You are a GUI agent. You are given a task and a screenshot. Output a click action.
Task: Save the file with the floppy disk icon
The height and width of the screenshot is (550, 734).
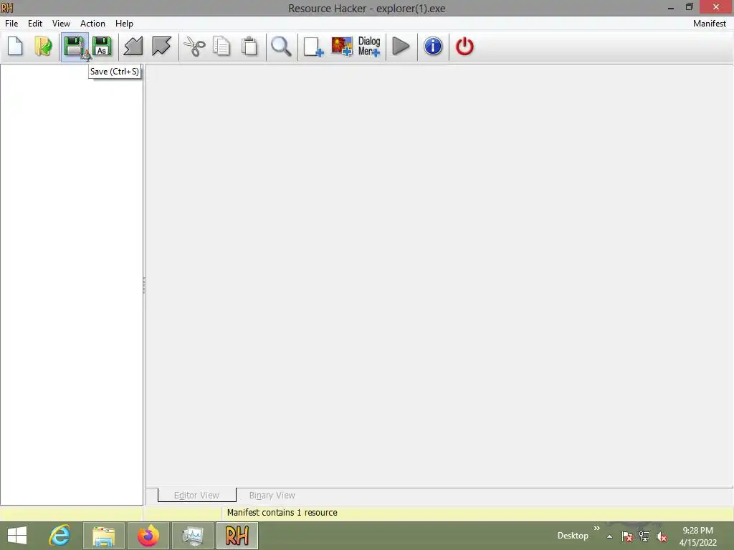pyautogui.click(x=75, y=47)
